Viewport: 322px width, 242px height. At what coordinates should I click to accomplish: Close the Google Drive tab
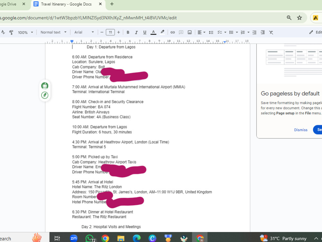(x=24, y=4)
